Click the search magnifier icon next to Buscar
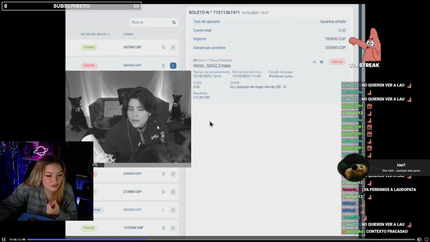The image size is (430, 242). [x=174, y=23]
